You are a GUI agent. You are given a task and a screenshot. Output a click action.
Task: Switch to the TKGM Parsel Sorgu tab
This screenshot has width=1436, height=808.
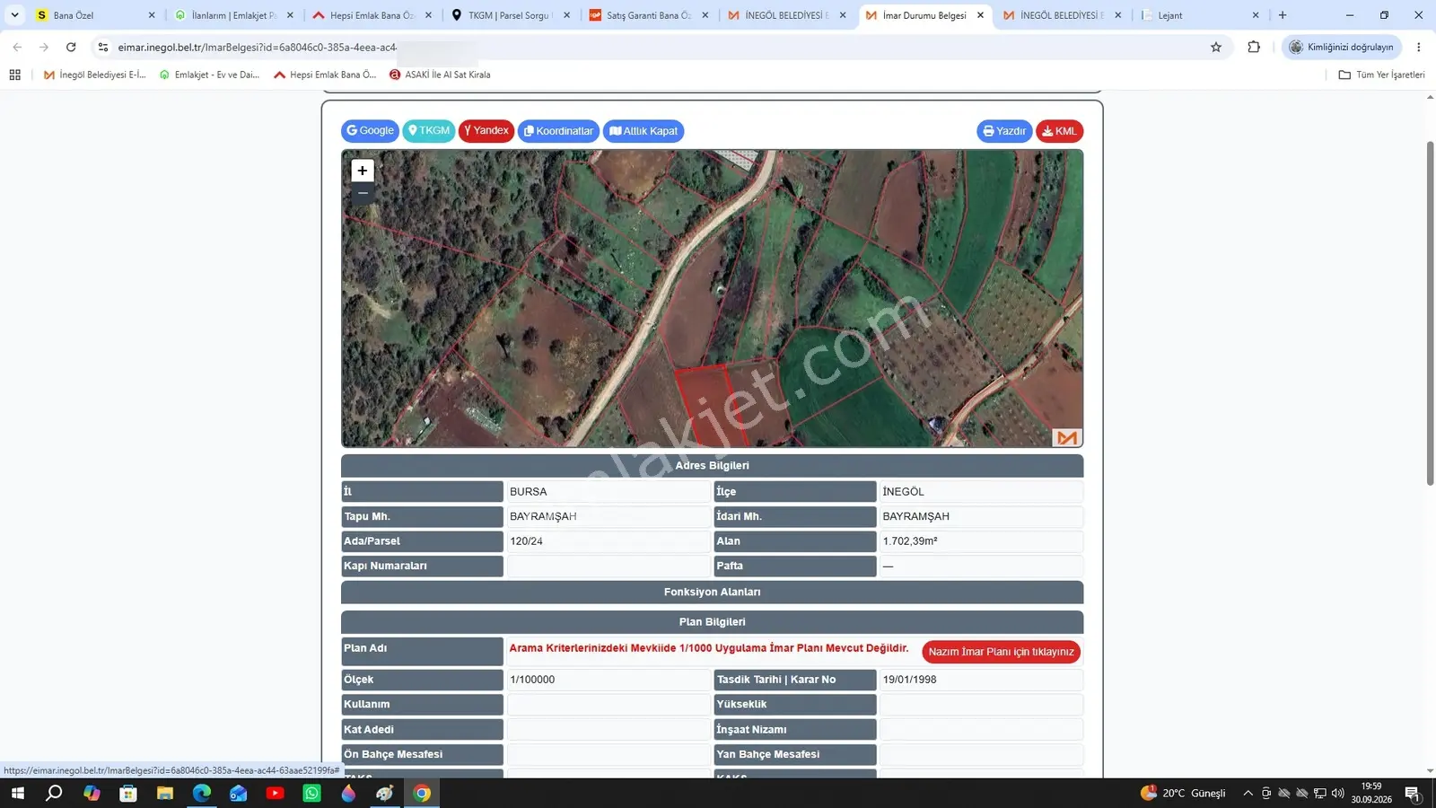pos(510,15)
